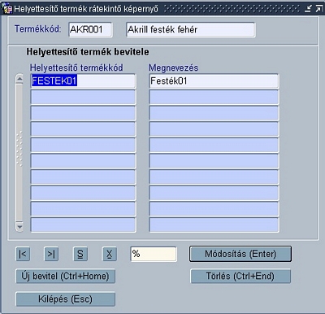Click the Új bevitel (Ctrl+Home) button
This screenshot has width=325, height=314.
click(66, 276)
